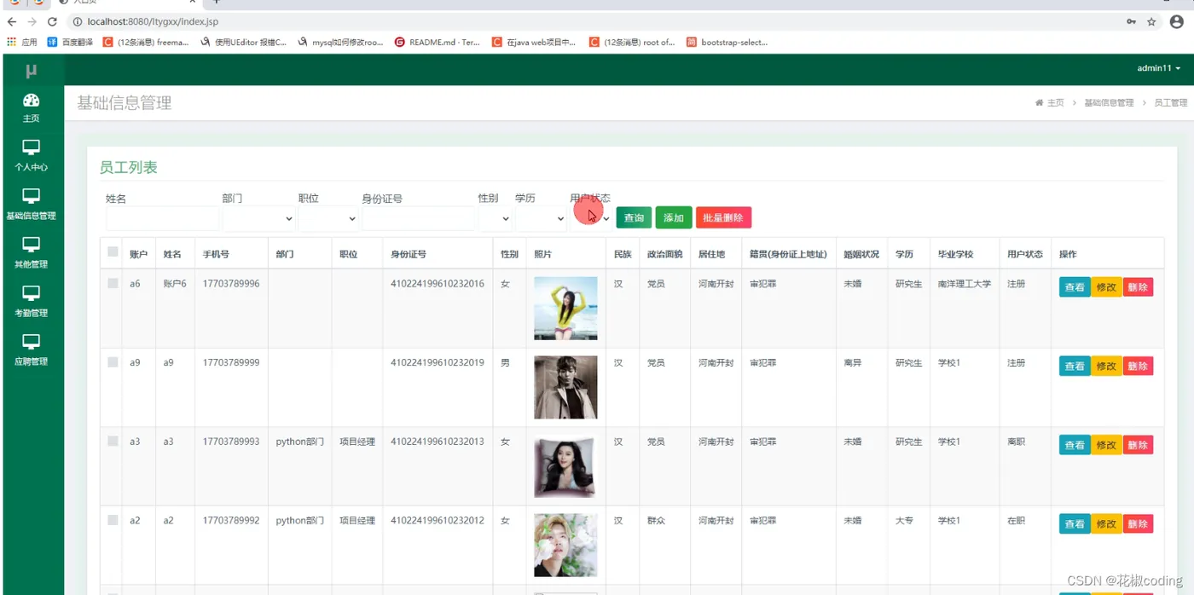Open the admin11 user dropdown
The image size is (1194, 595).
[x=1159, y=68]
